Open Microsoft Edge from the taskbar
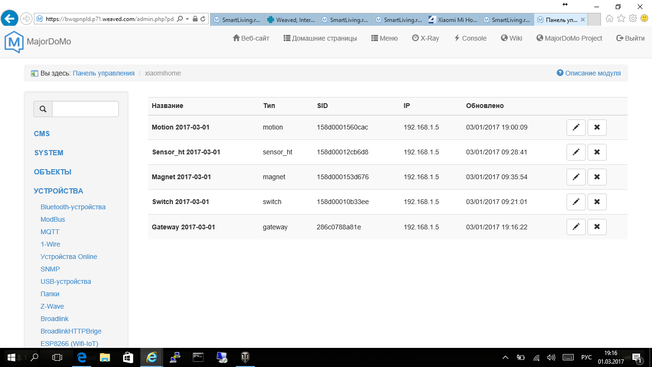652x367 pixels. 82,357
